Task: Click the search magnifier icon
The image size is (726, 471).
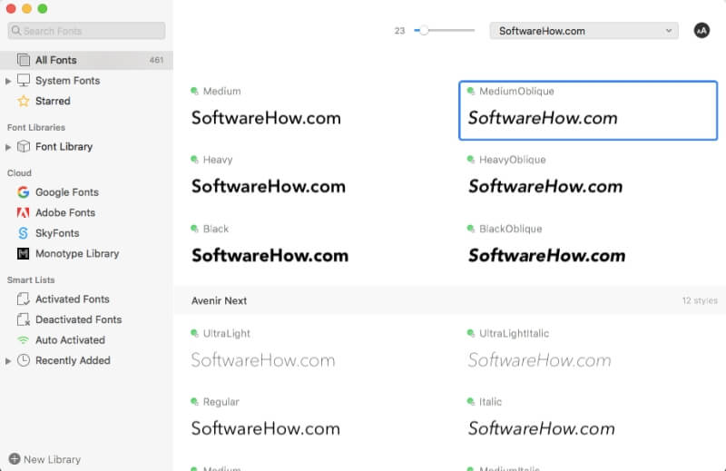Action: (x=16, y=31)
